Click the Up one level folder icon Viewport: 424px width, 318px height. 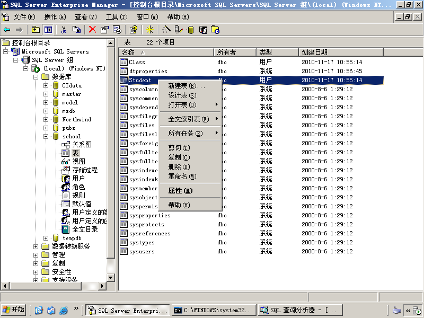(x=36, y=30)
